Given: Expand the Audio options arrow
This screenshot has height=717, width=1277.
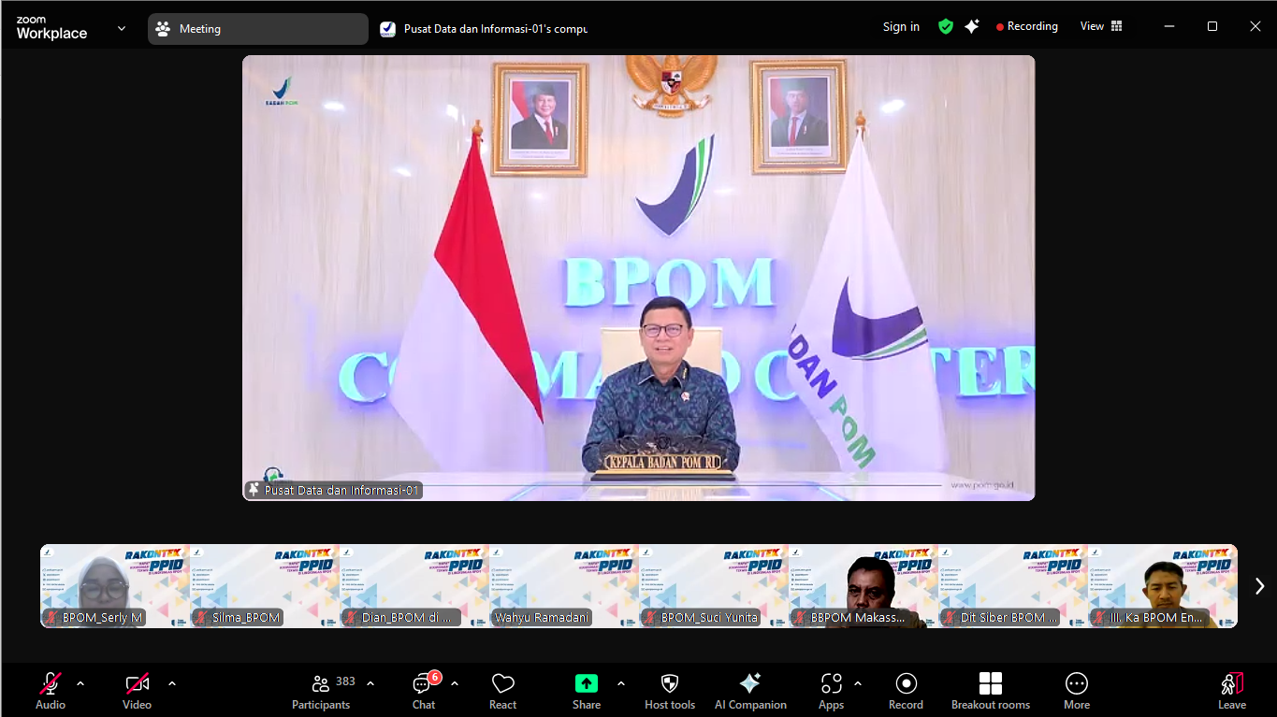Looking at the screenshot, I should [80, 683].
